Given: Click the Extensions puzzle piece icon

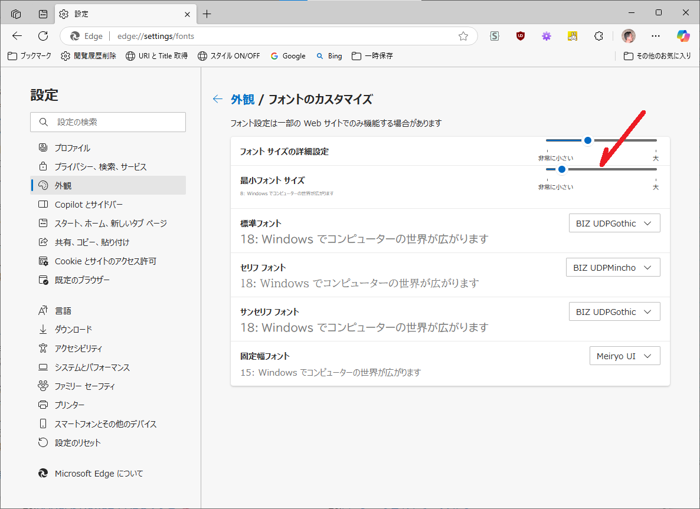Looking at the screenshot, I should point(598,36).
